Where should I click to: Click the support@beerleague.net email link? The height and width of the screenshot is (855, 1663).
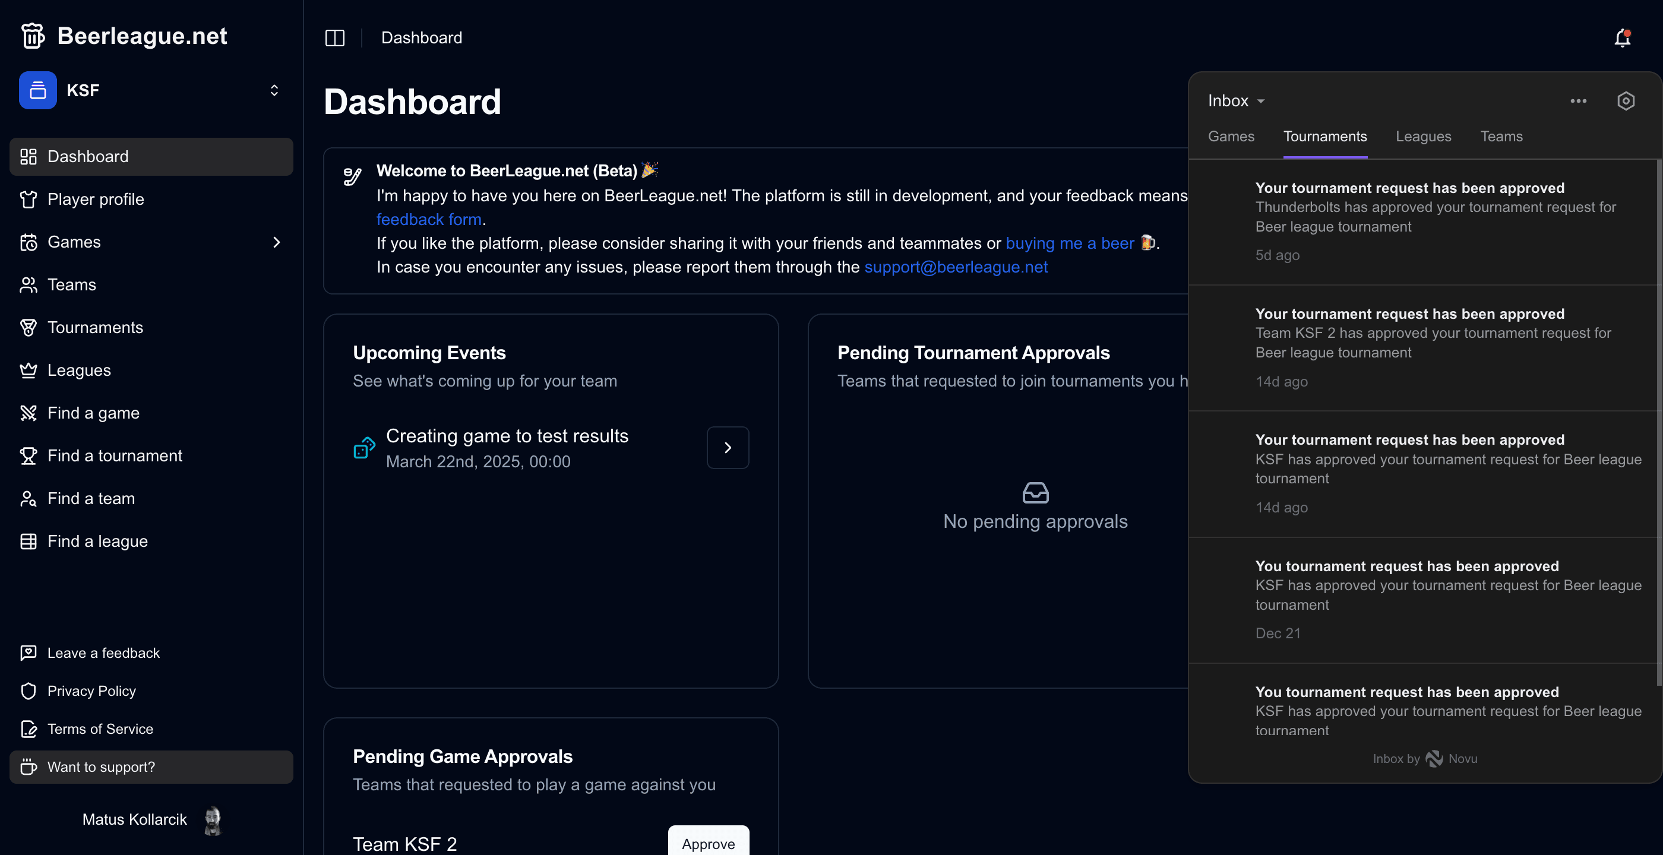[x=956, y=267]
